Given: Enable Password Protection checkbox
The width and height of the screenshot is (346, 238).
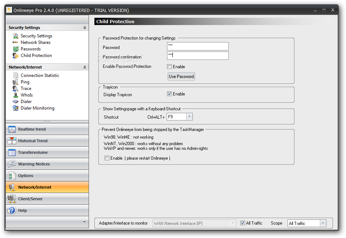Looking at the screenshot, I should point(169,67).
